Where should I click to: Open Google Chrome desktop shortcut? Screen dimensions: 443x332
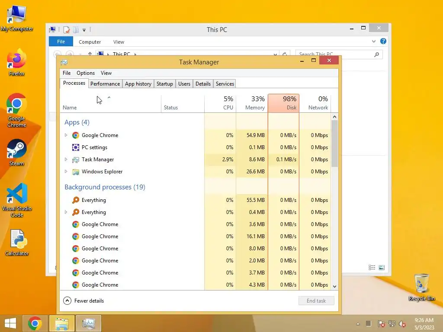click(17, 110)
